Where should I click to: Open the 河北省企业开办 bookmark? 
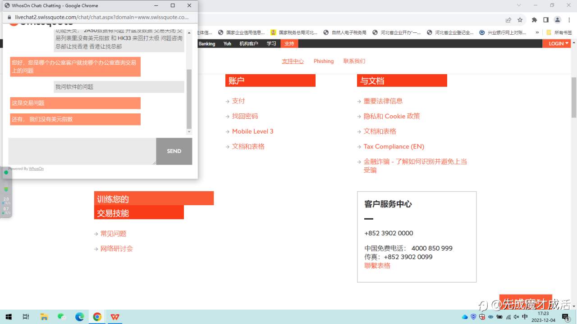coord(396,32)
